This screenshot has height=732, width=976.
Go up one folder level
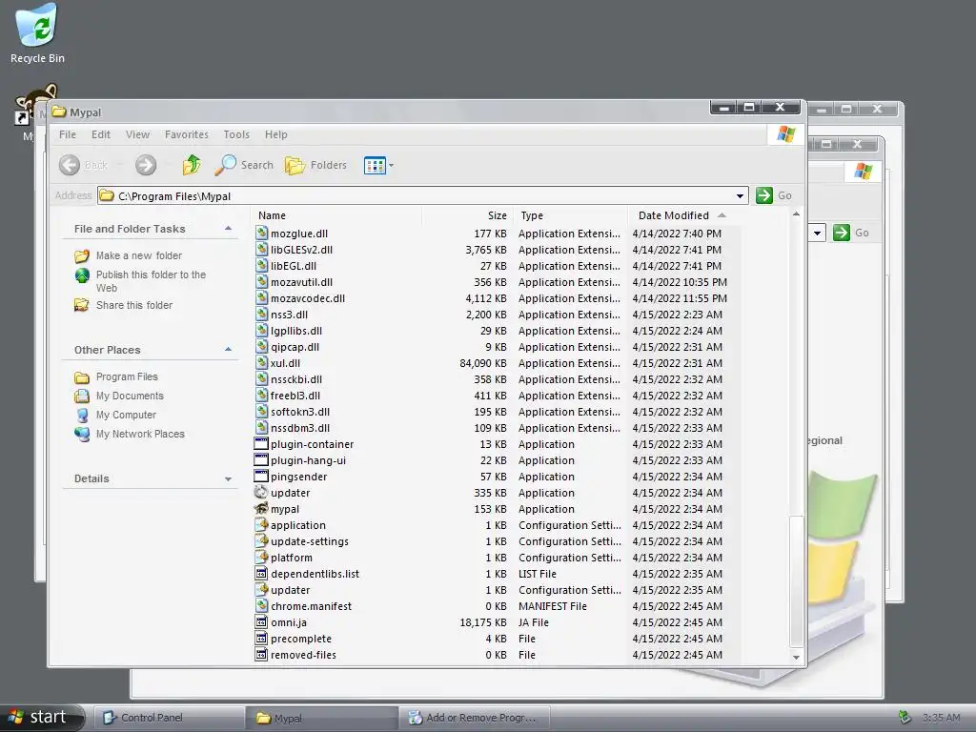tap(192, 165)
